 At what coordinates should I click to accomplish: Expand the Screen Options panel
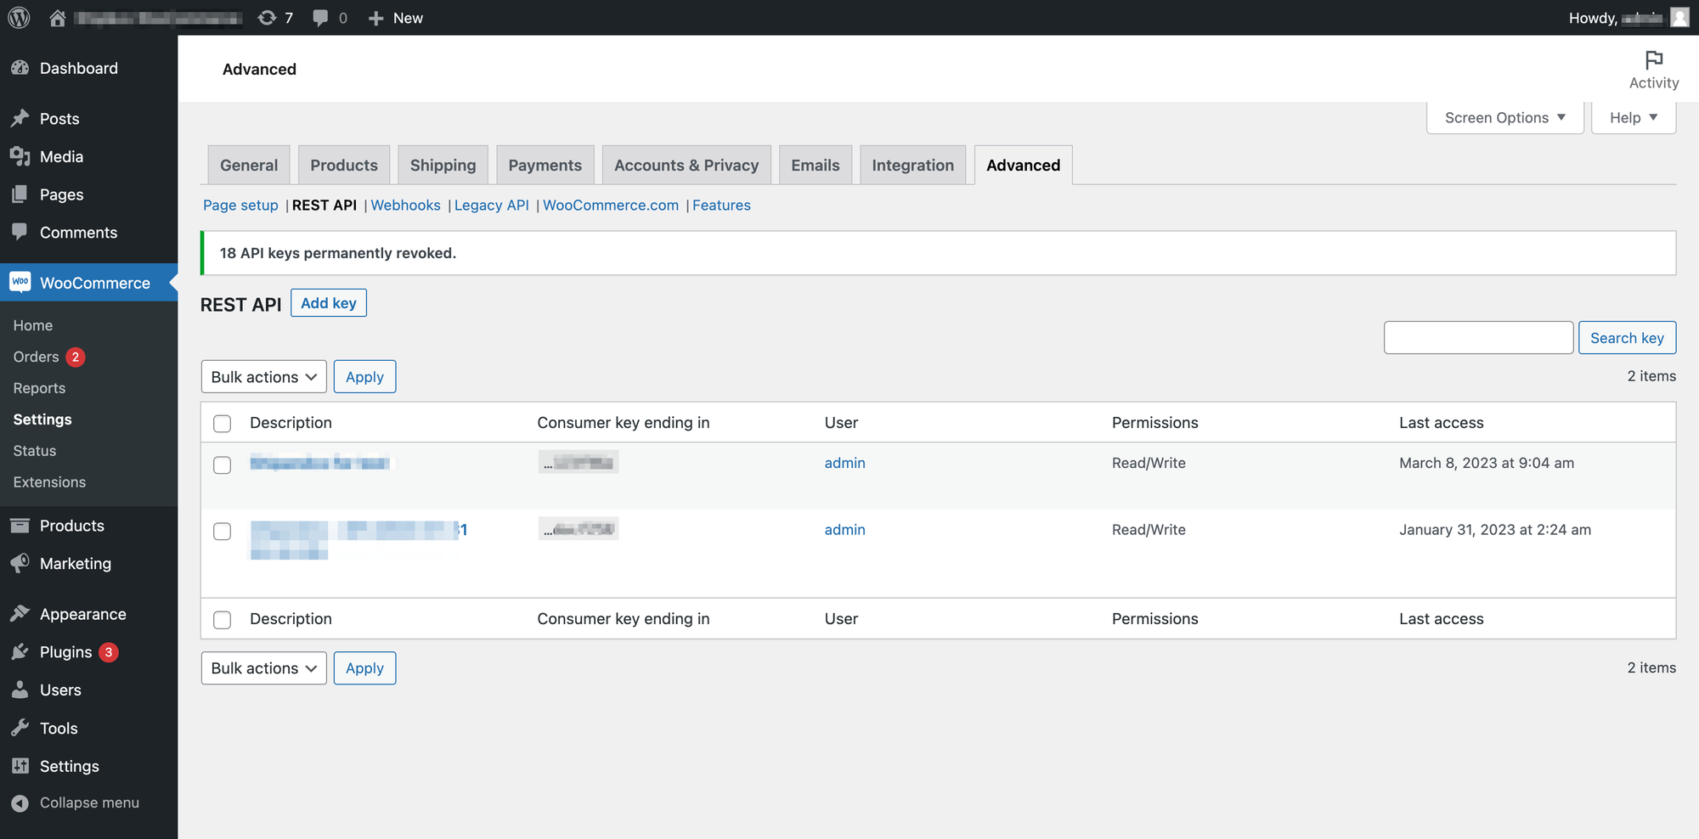pos(1504,118)
